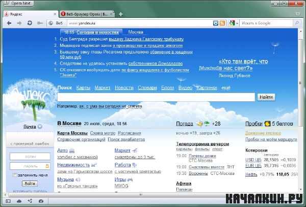This screenshot has width=306, height=207.
Task: Open the Новости service tab
Action: click(124, 88)
